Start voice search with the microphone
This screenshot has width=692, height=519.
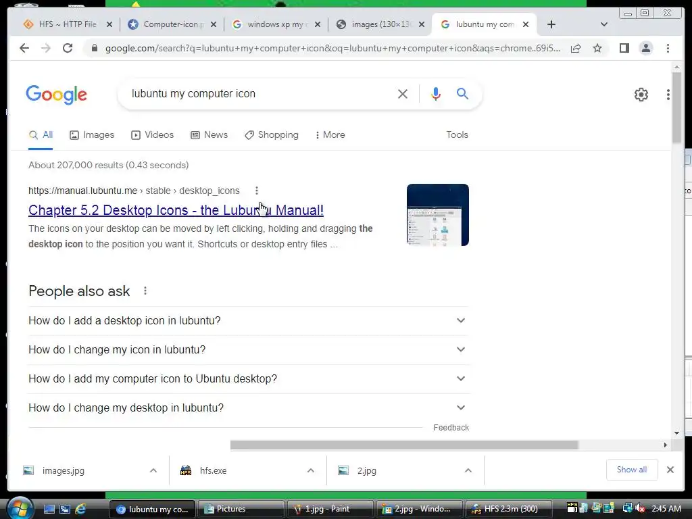(436, 93)
